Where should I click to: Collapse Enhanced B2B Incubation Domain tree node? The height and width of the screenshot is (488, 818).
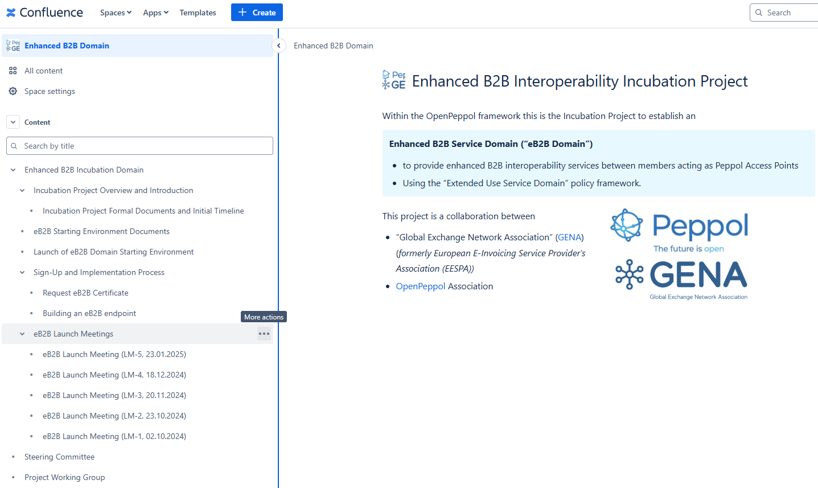pos(13,170)
